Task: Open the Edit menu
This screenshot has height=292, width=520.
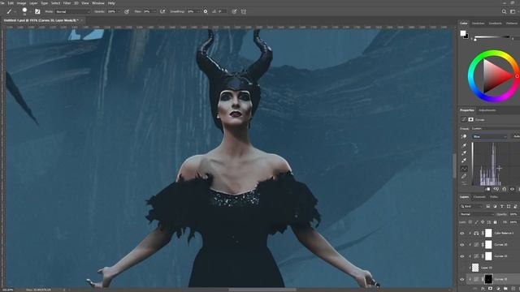Action: [11, 3]
